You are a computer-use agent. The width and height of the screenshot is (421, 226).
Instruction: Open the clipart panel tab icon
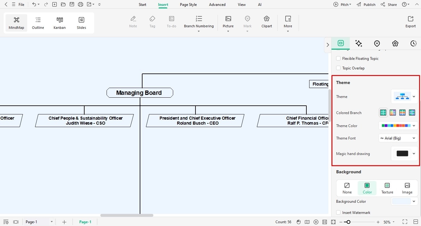pyautogui.click(x=395, y=43)
